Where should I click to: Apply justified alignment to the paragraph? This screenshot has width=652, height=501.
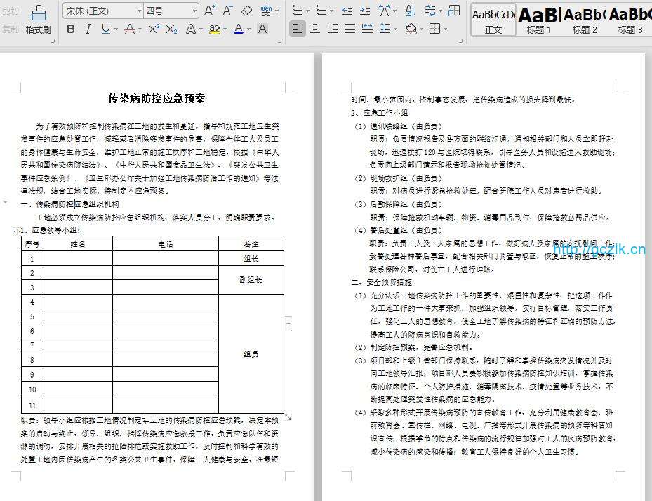click(x=350, y=29)
